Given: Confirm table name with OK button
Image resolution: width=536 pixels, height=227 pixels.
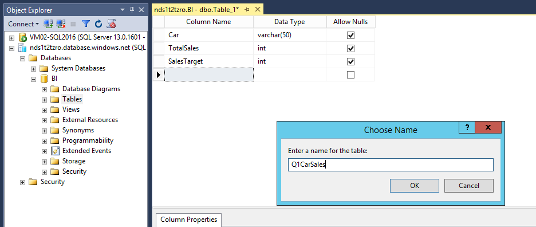Looking at the screenshot, I should [x=414, y=186].
